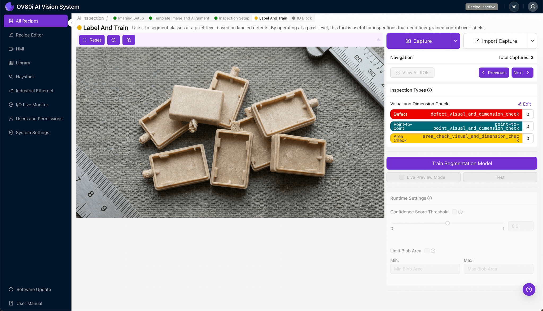This screenshot has width=543, height=311.
Task: Enable the Limit Blob Area checkbox
Action: (427, 251)
